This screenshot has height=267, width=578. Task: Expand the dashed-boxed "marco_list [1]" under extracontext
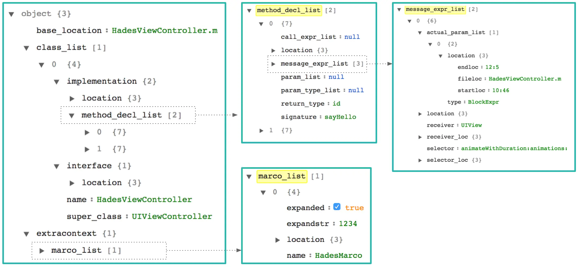[x=42, y=251]
